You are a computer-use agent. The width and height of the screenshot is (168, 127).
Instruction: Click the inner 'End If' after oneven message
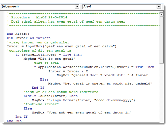click(38, 88)
